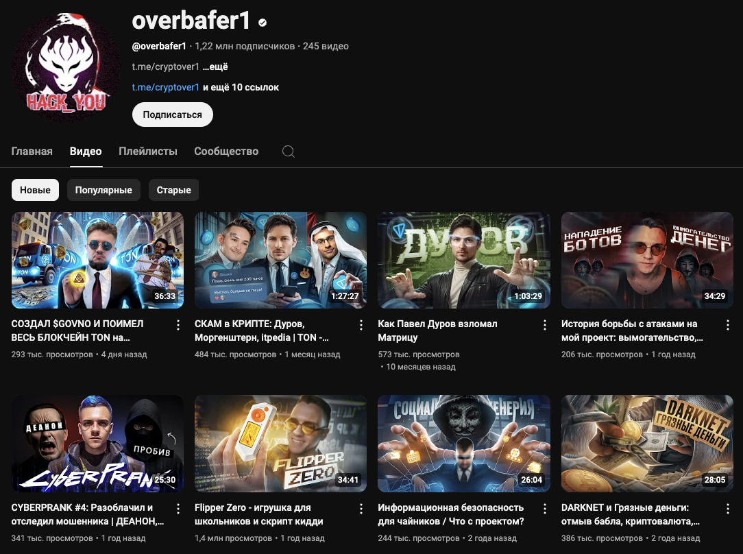Open 'Информационная безопасность для чайников' title

pyautogui.click(x=450, y=514)
